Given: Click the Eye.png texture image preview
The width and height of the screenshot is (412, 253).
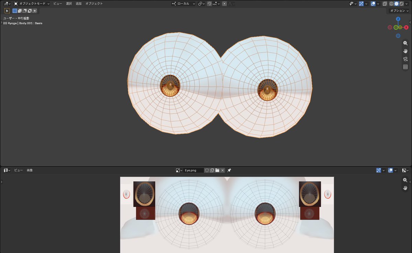Looking at the screenshot, I should coord(227,215).
